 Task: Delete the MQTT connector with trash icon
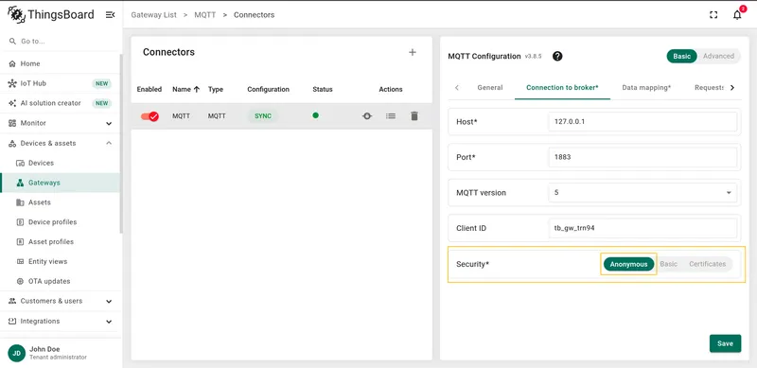pos(414,116)
